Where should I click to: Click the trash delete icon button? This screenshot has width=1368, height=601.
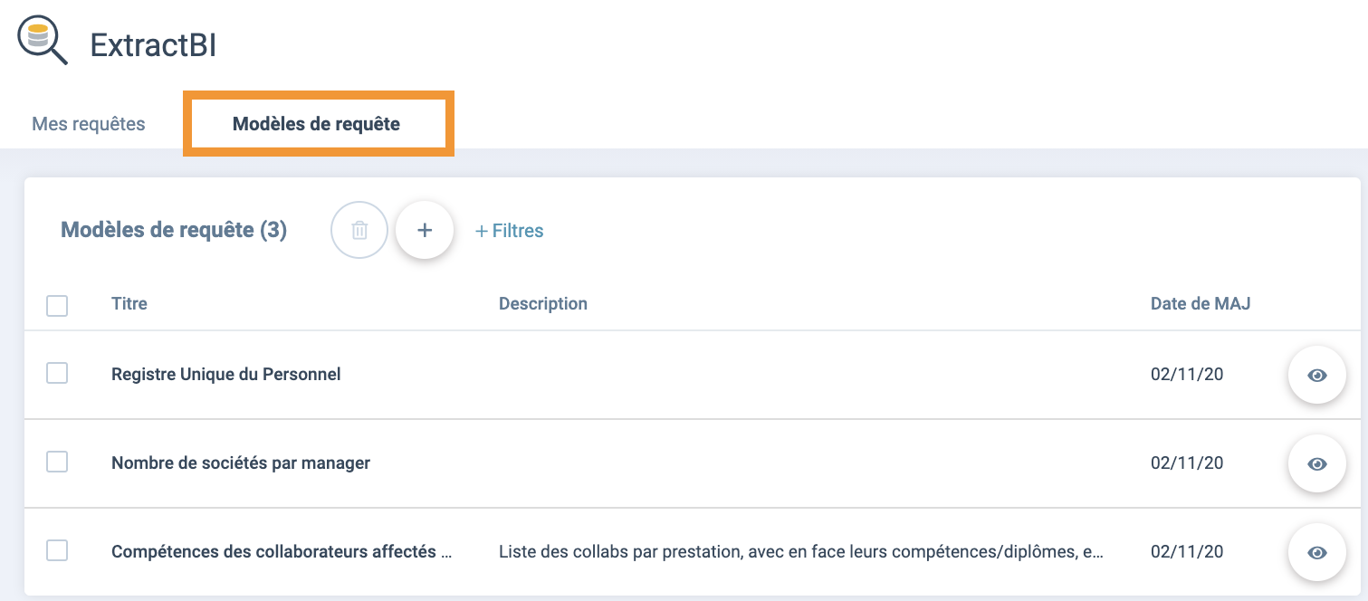359,231
